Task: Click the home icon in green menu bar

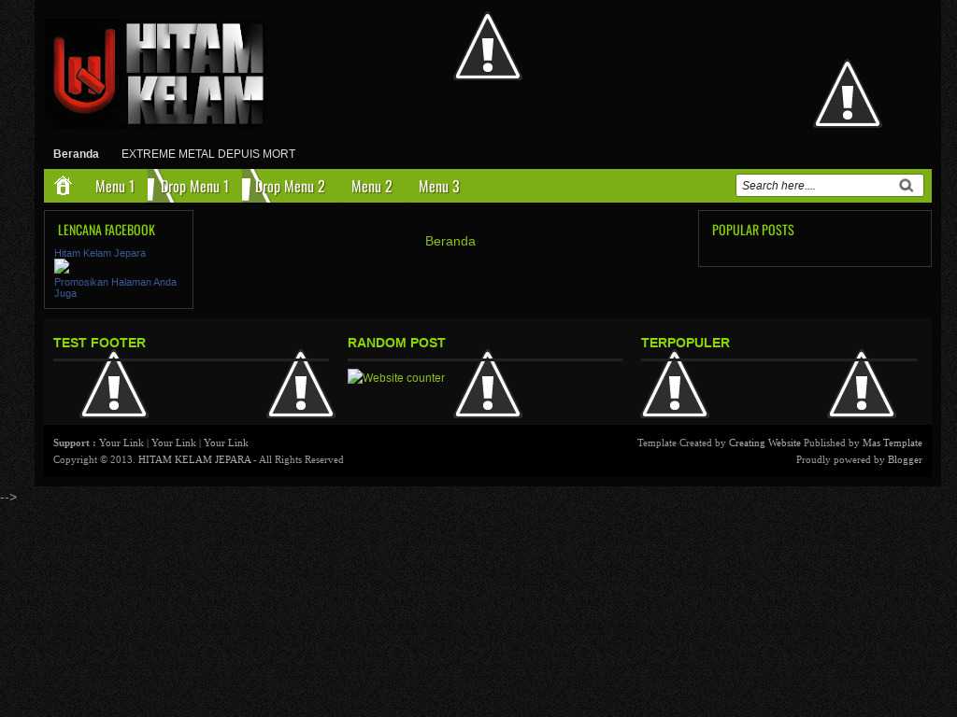Action: [x=63, y=186]
